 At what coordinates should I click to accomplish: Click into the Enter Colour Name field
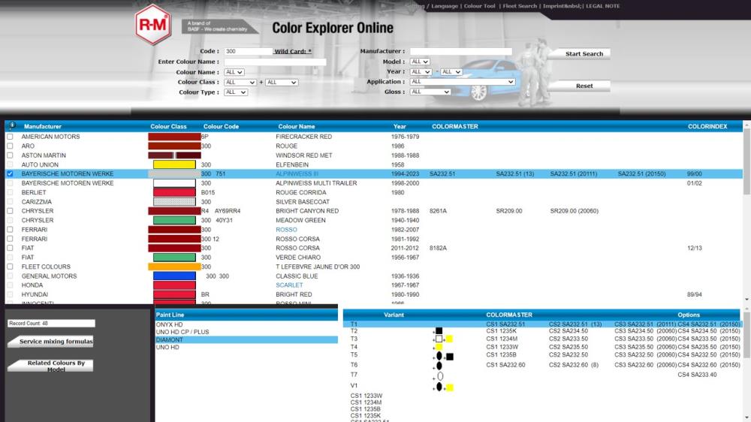pyautogui.click(x=275, y=62)
